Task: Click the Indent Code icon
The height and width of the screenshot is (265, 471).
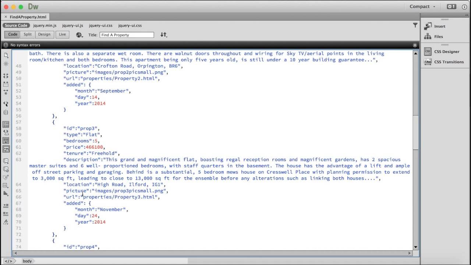Action: 6,206
